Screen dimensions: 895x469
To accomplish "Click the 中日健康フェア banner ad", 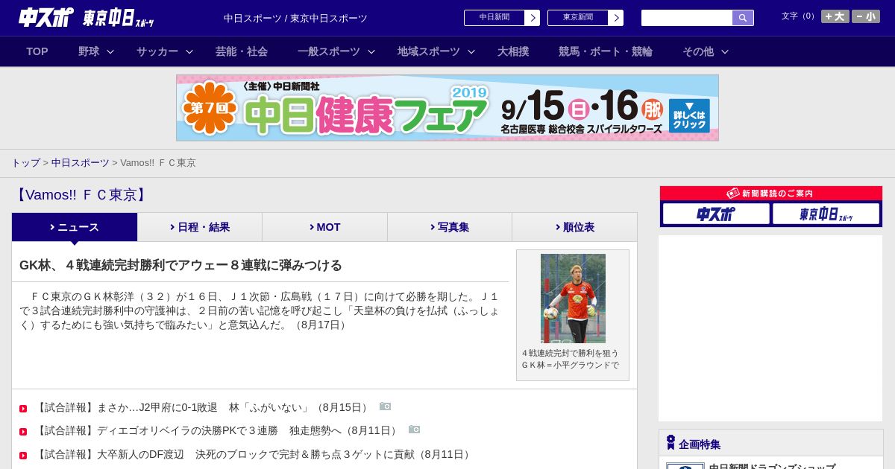I will click(447, 108).
